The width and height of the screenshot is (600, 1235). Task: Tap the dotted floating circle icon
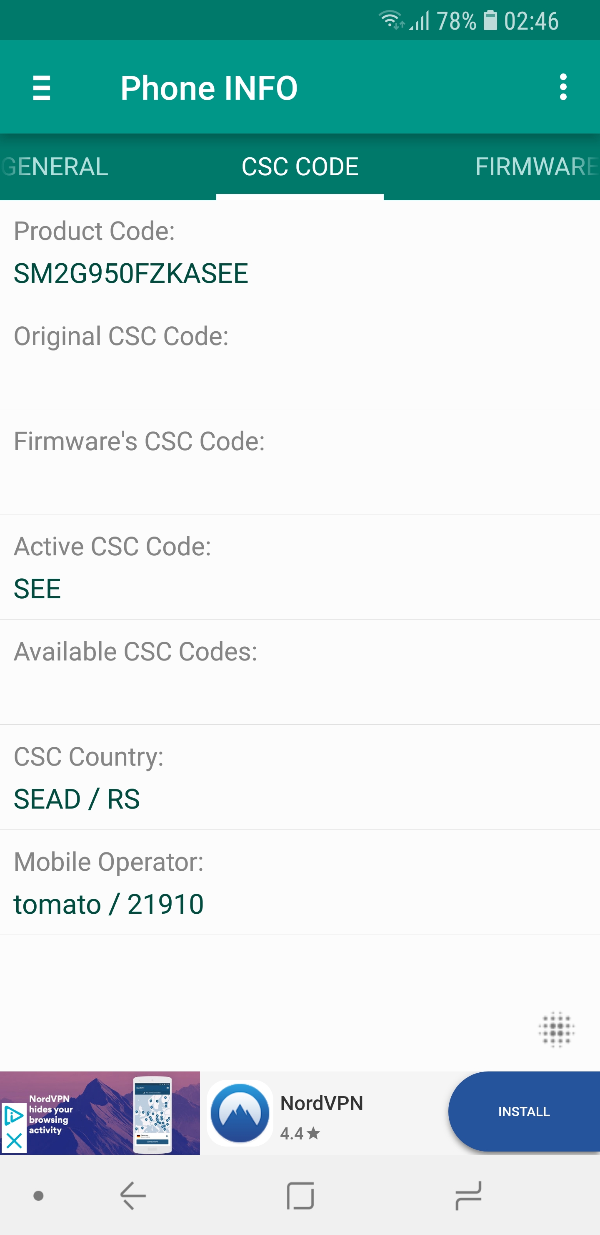point(556,1029)
